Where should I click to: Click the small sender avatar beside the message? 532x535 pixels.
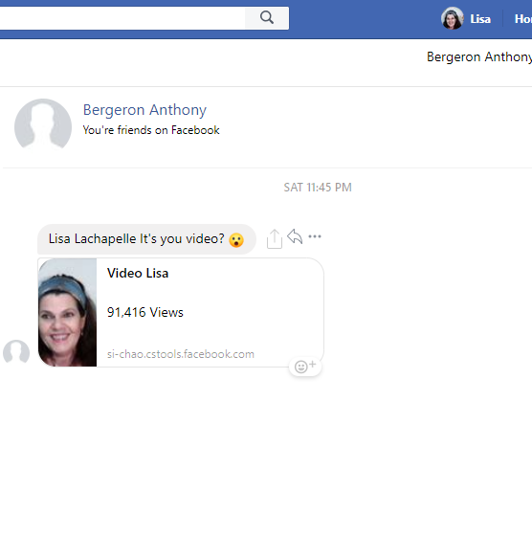(16, 352)
